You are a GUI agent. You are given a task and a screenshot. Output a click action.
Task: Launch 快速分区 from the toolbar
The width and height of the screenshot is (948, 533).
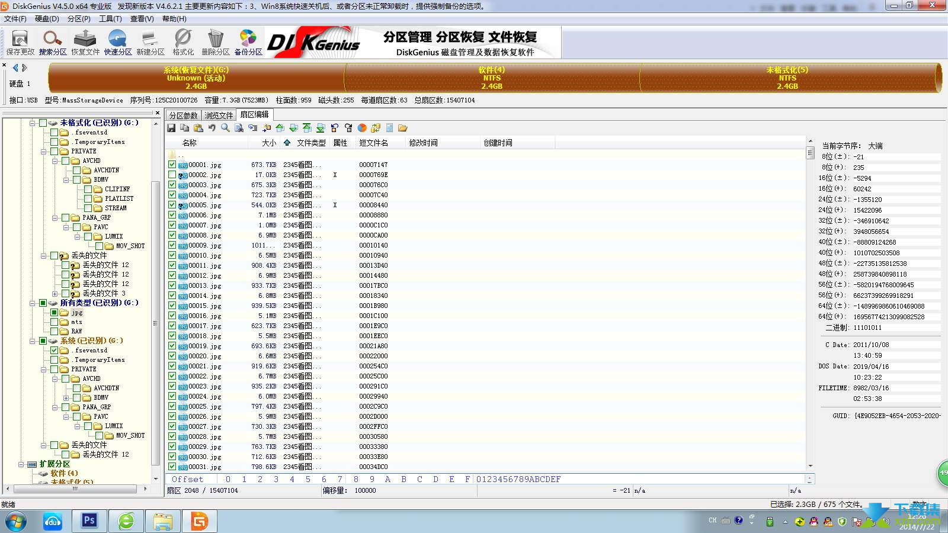(118, 43)
